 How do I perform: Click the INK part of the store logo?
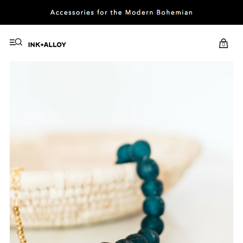(35, 45)
